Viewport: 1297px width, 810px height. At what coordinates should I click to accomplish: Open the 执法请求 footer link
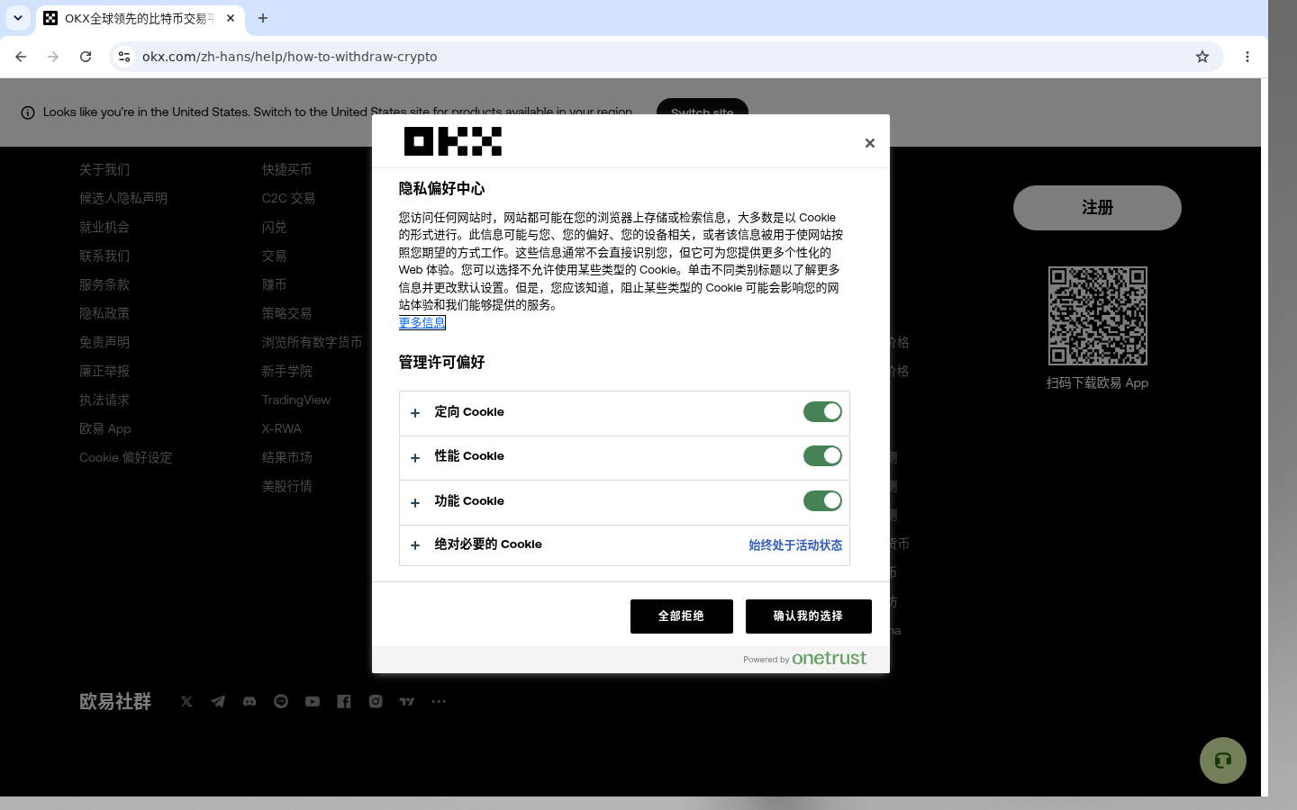104,400
